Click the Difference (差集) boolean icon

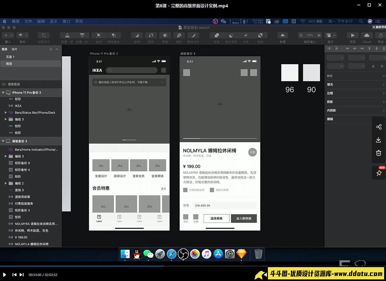pyautogui.click(x=260, y=35)
